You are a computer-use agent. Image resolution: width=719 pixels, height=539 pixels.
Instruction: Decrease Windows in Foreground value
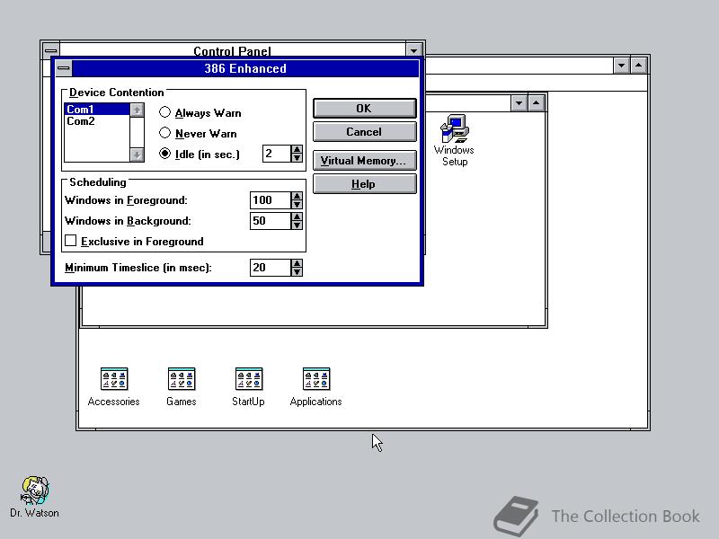coord(297,205)
